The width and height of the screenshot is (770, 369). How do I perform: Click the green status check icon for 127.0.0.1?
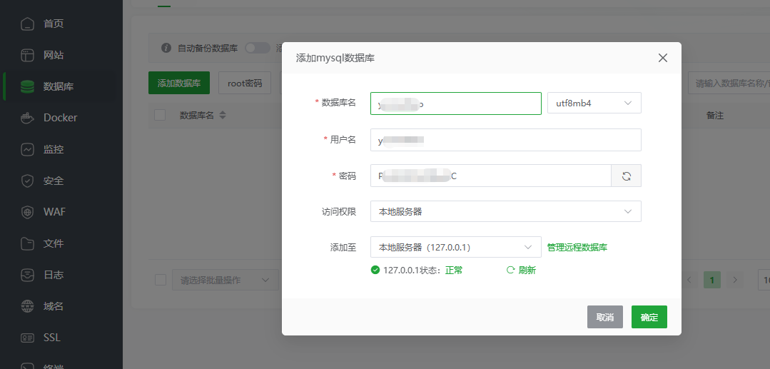coord(375,270)
